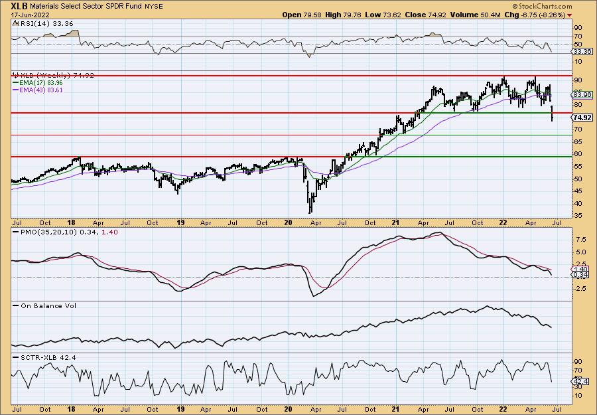Viewport: 597px width, 415px height.
Task: Click the -2.5 level on the PMO axis
Action: click(x=580, y=288)
